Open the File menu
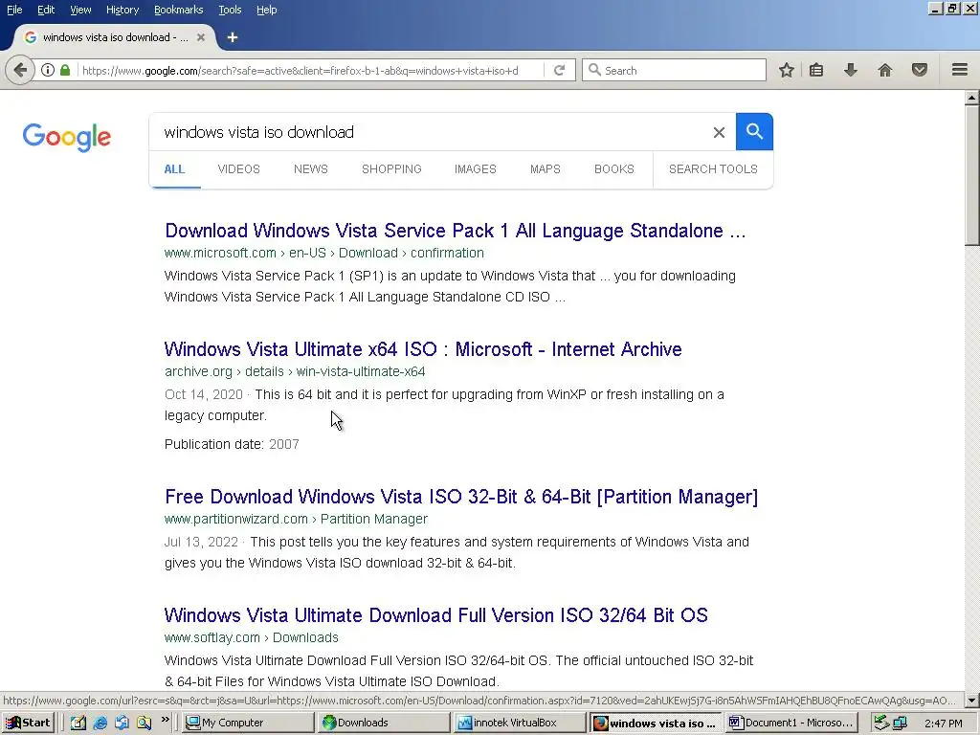980x735 pixels. pos(14,10)
